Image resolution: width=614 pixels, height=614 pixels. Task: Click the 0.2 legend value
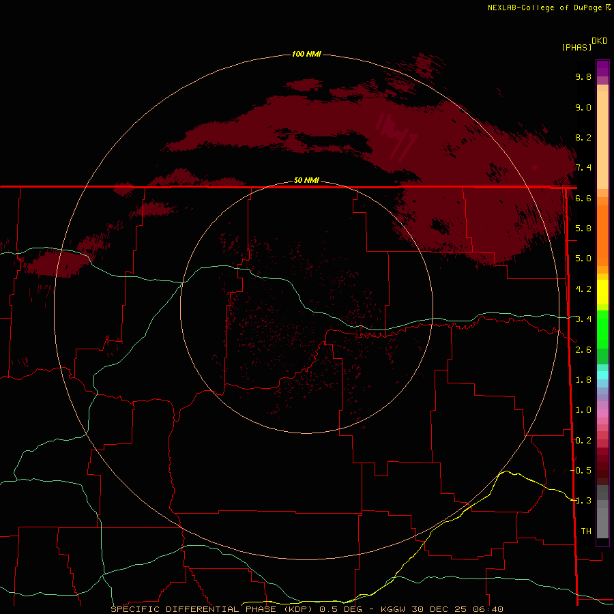coord(583,441)
